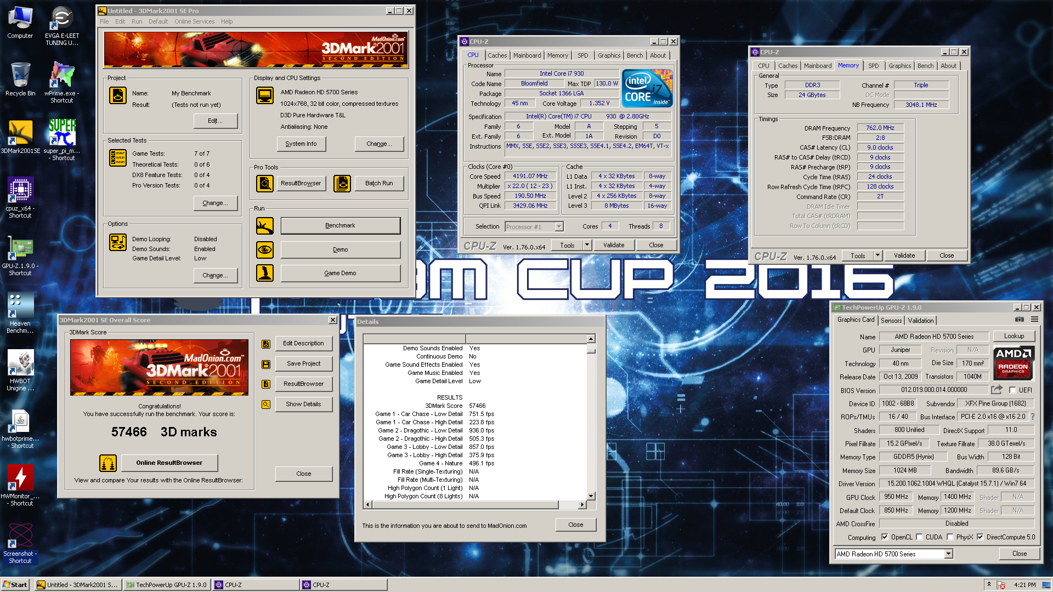The height and width of the screenshot is (592, 1053).
Task: Click Online ResultBrowser button
Action: pos(169,463)
